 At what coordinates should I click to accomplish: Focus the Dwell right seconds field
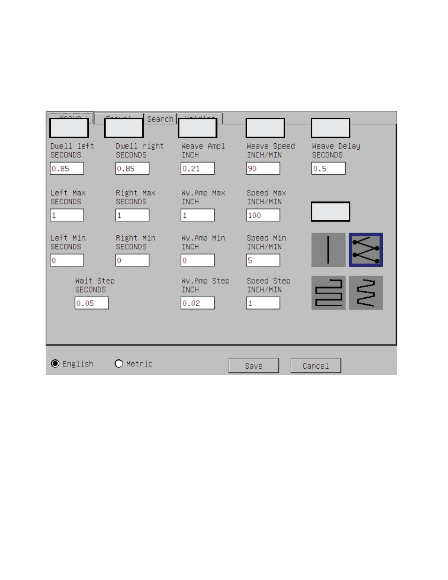(x=132, y=168)
